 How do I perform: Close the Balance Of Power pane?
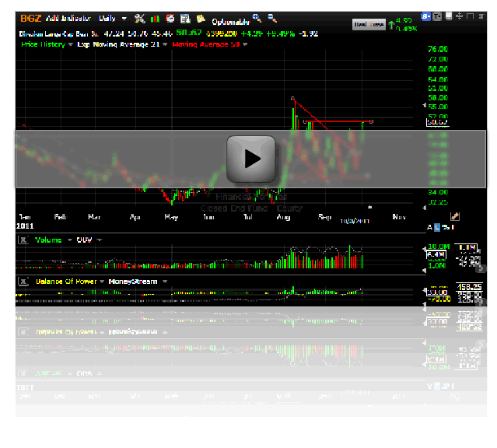[22, 281]
